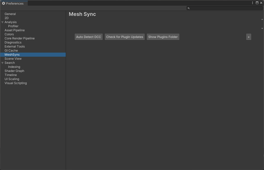Open Timeline preferences
Viewport: 264px width, 170px height.
33,75
